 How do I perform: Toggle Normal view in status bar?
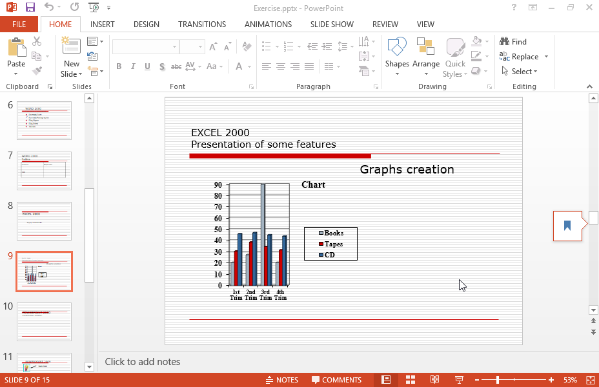click(386, 380)
